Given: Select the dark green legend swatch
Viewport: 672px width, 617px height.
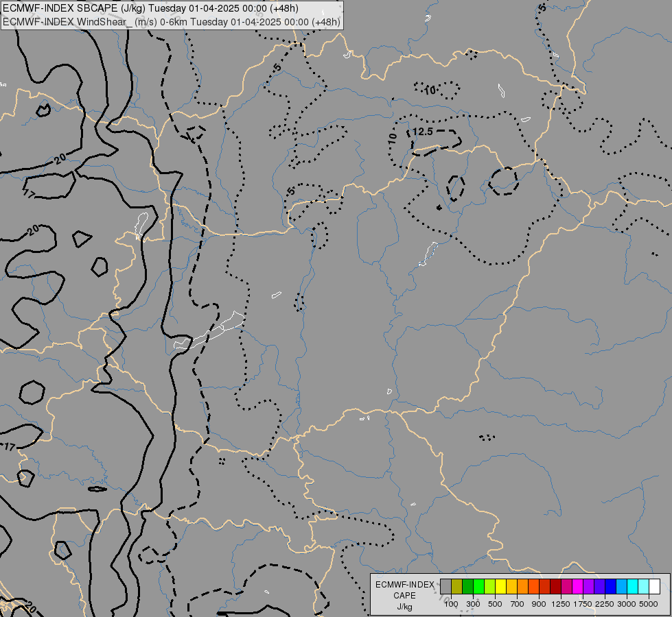Looking at the screenshot, I should (468, 586).
